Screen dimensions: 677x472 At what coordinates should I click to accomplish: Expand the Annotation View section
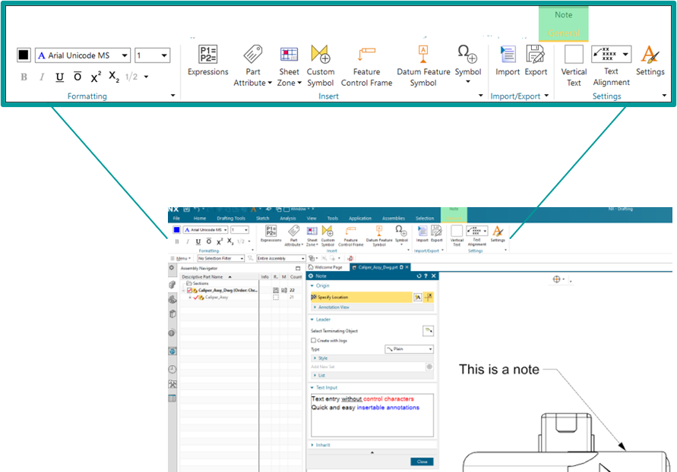click(x=334, y=307)
